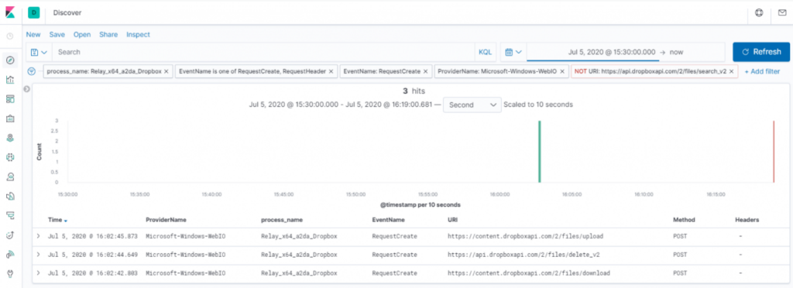Switch query language via KQL button

[485, 52]
